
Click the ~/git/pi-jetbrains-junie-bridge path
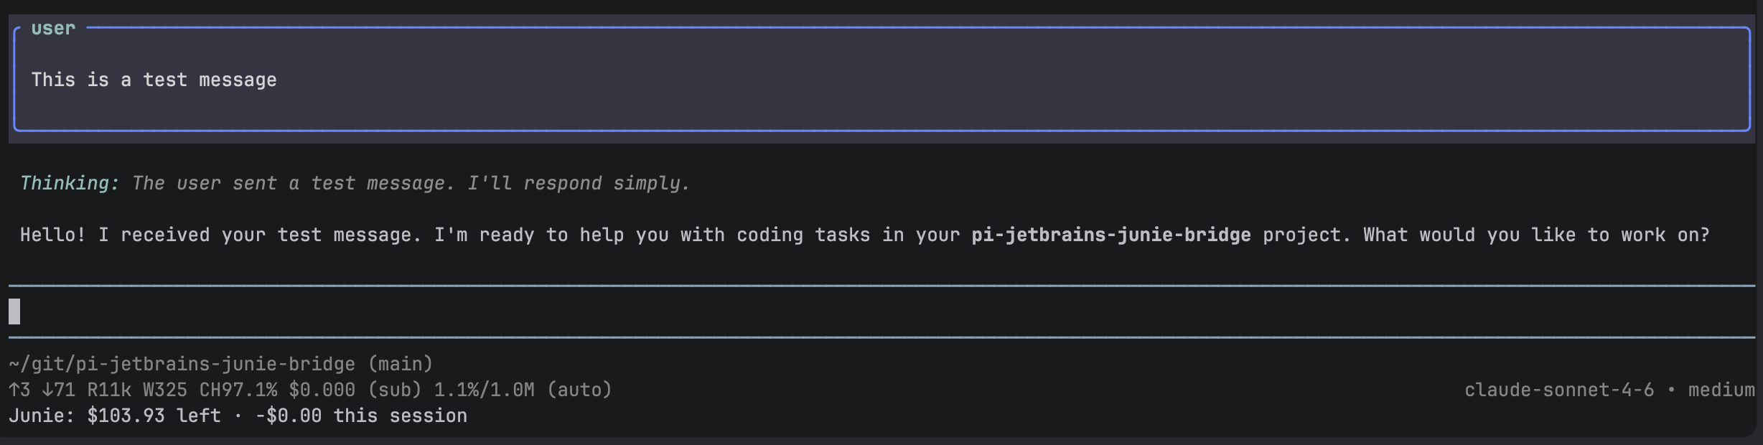pos(182,364)
